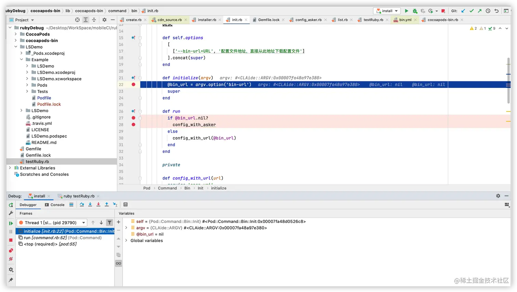Toggle the frames filter funnel button

tap(109, 223)
